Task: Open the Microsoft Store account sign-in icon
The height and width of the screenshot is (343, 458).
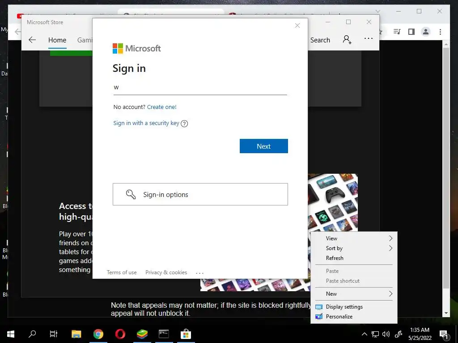Action: coord(347,40)
